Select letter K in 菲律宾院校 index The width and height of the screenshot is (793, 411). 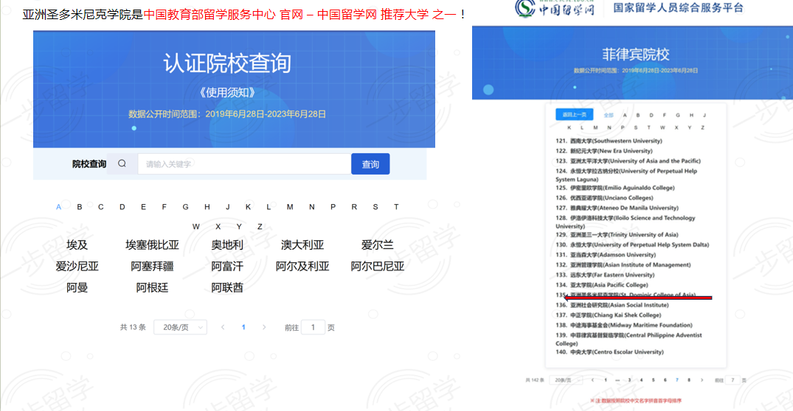point(569,127)
